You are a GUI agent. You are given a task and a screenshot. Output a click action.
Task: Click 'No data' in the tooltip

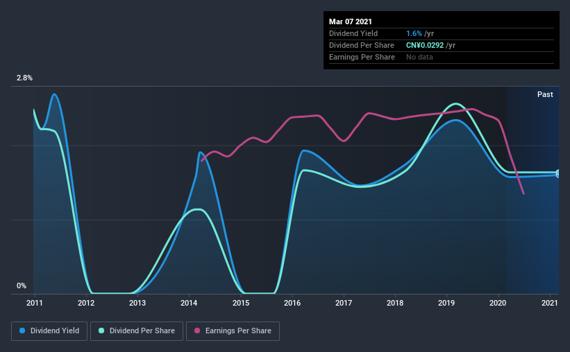point(419,57)
